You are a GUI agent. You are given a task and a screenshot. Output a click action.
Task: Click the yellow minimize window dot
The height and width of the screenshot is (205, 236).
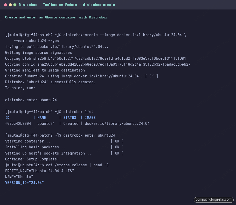pyautogui.click(x=10, y=5)
